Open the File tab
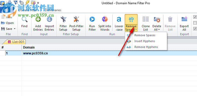 click(x=6, y=10)
